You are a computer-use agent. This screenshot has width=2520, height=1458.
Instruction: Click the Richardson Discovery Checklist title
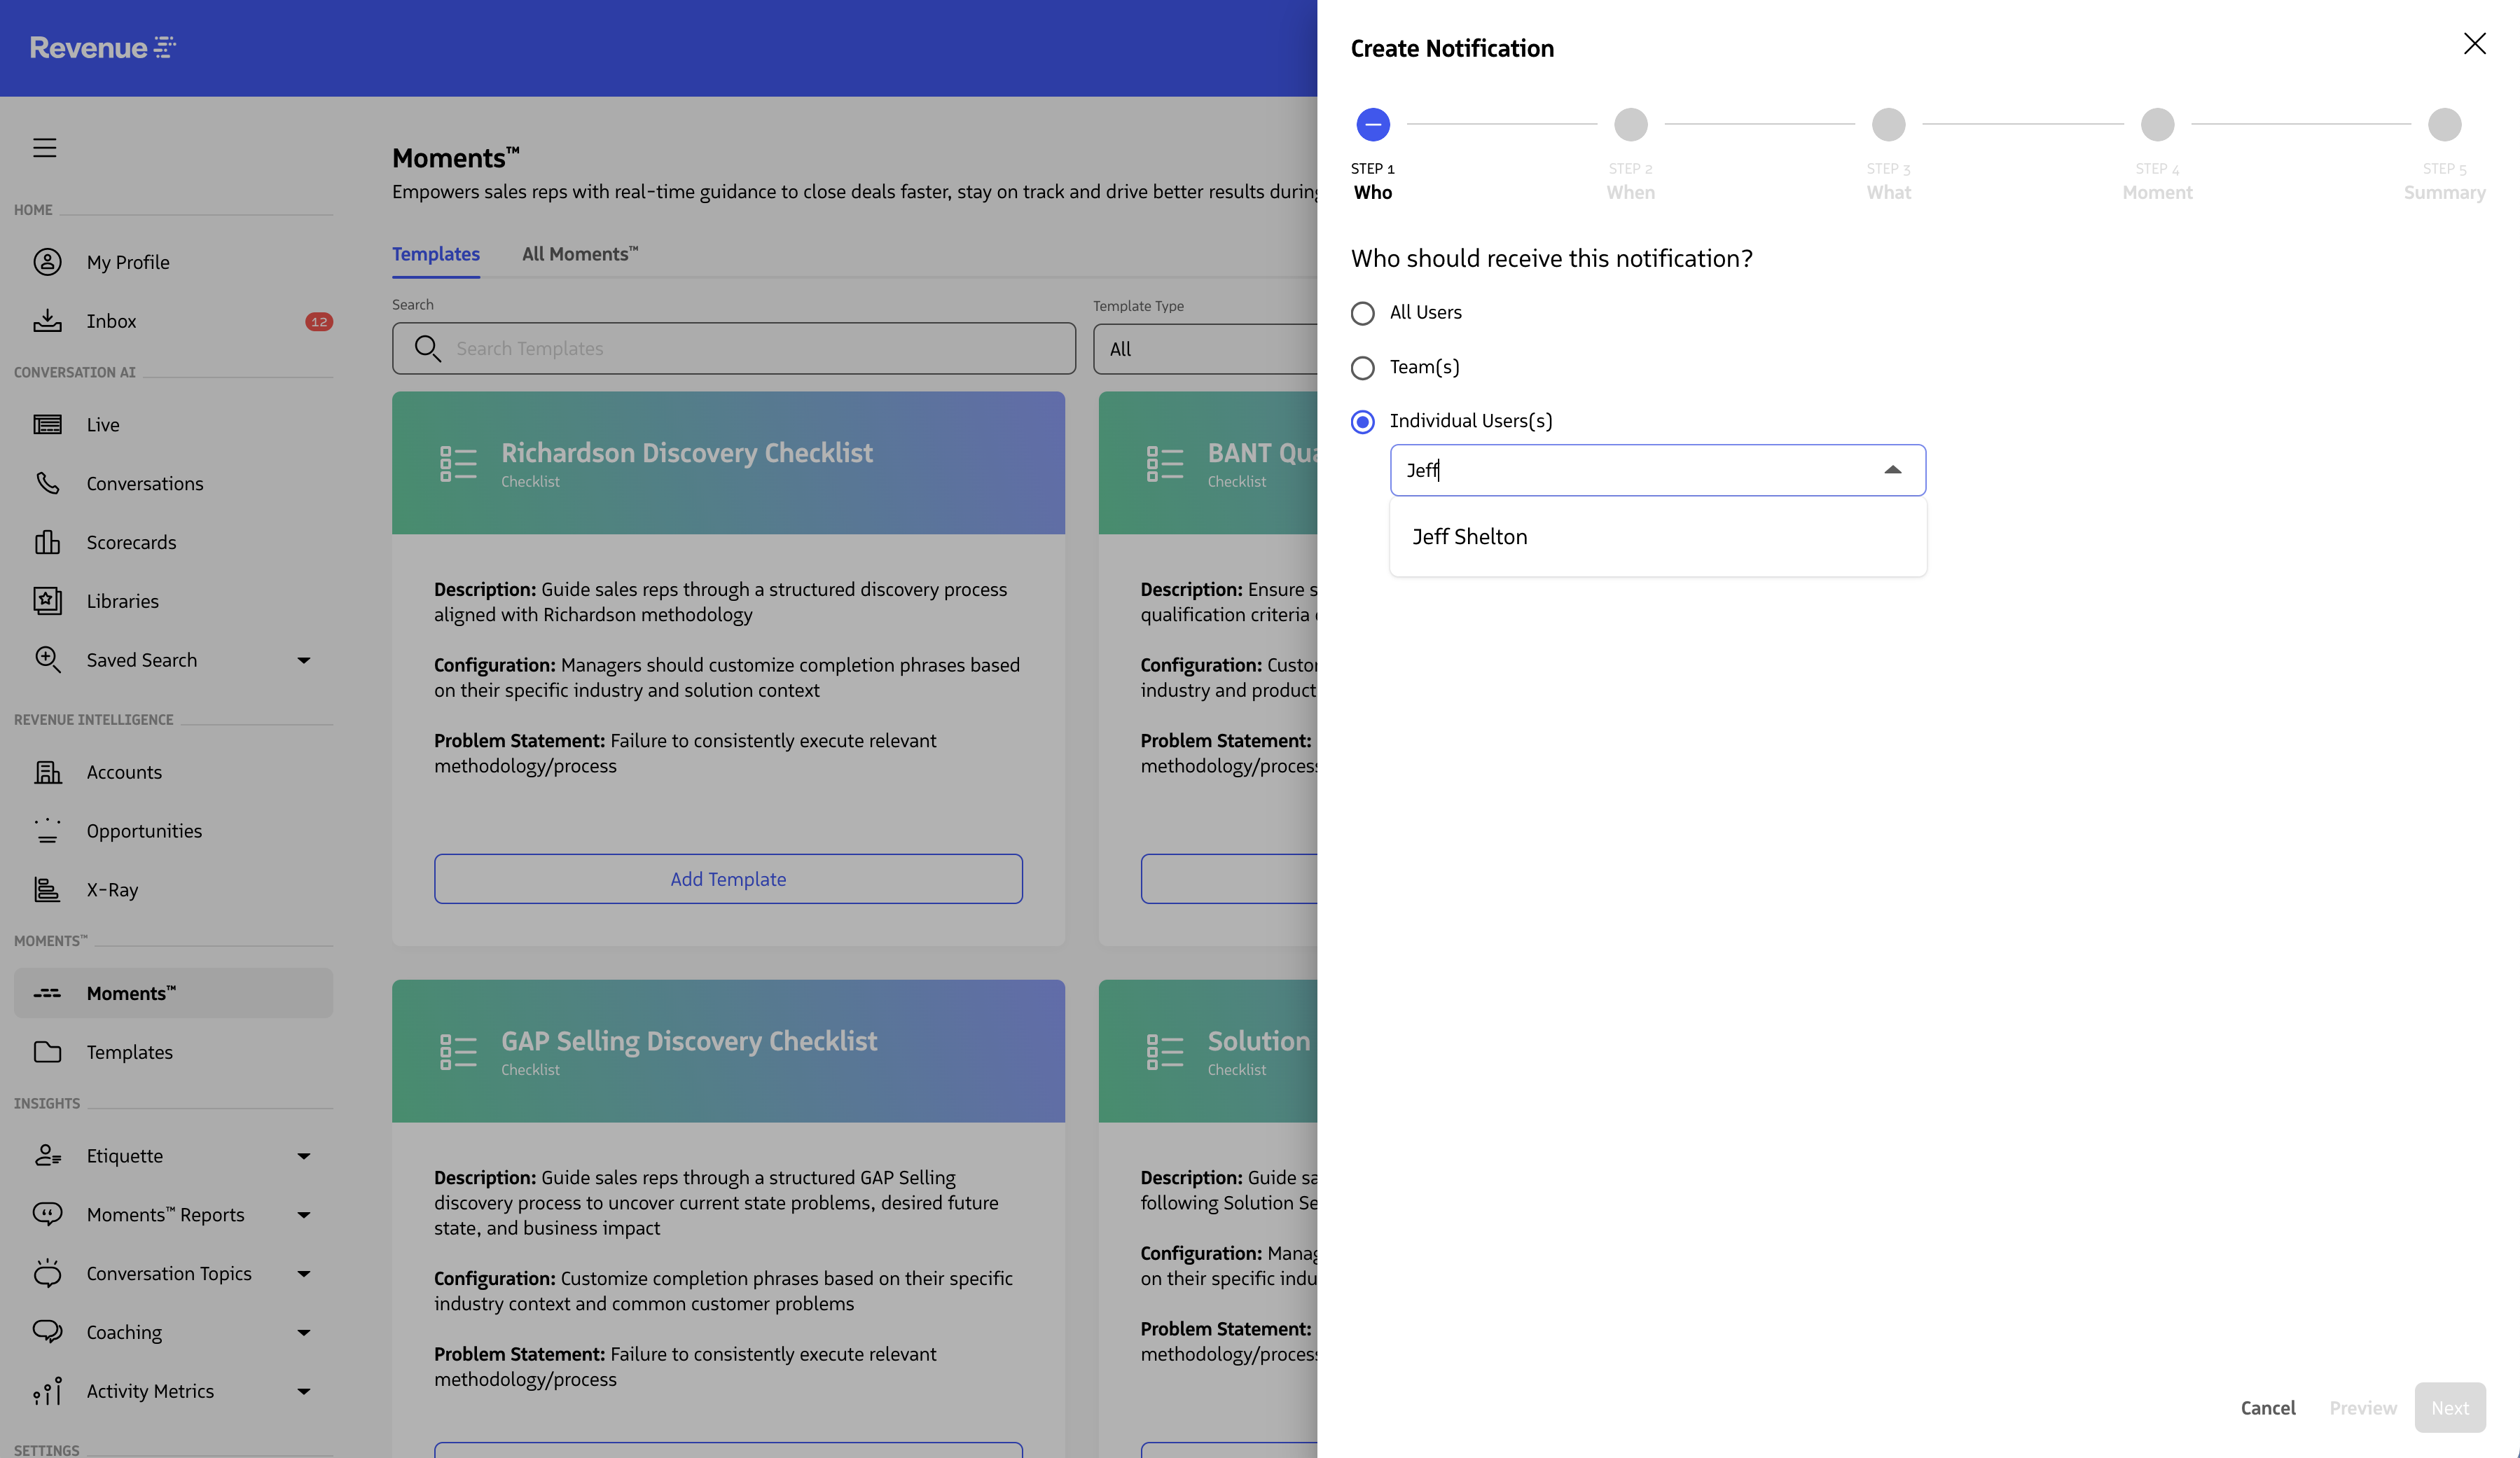tap(687, 453)
